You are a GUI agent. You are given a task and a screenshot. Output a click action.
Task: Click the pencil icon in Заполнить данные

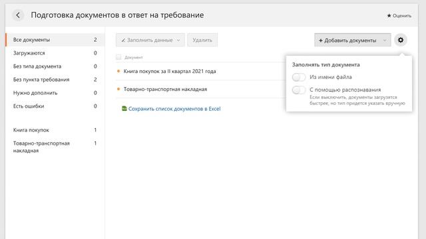pos(123,40)
